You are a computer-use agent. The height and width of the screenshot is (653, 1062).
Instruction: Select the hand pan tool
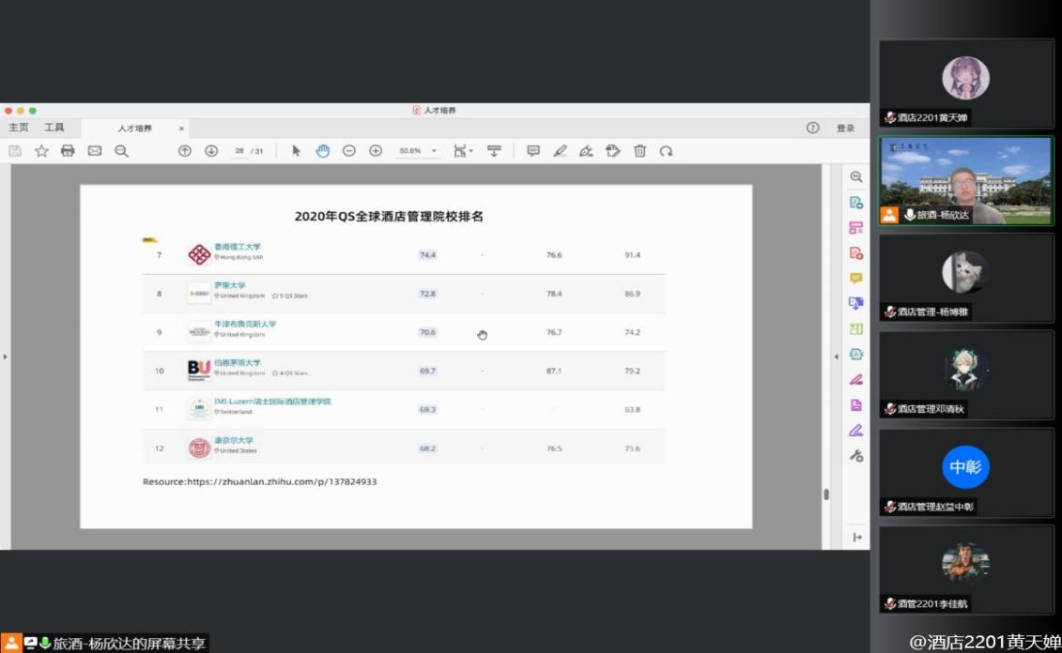pyautogui.click(x=323, y=151)
